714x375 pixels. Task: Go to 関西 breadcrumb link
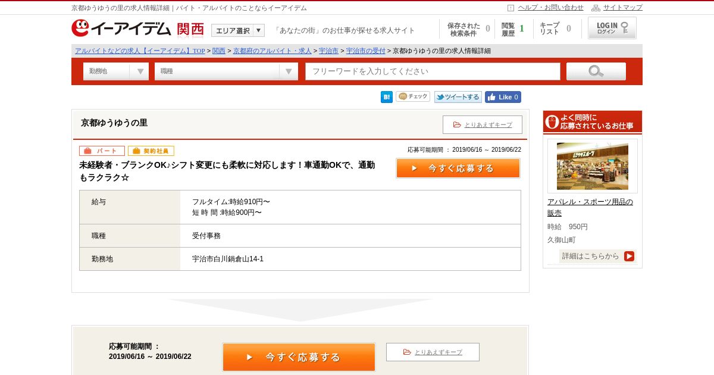[219, 51]
